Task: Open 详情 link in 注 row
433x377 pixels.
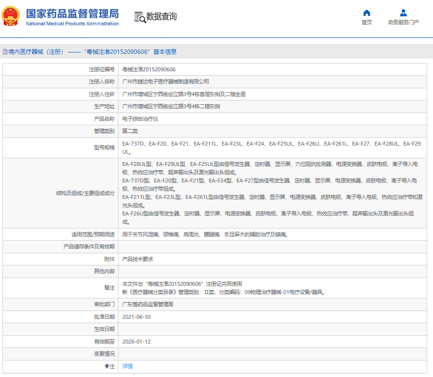Action: [127, 366]
